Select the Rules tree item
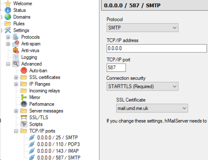 [19, 23]
